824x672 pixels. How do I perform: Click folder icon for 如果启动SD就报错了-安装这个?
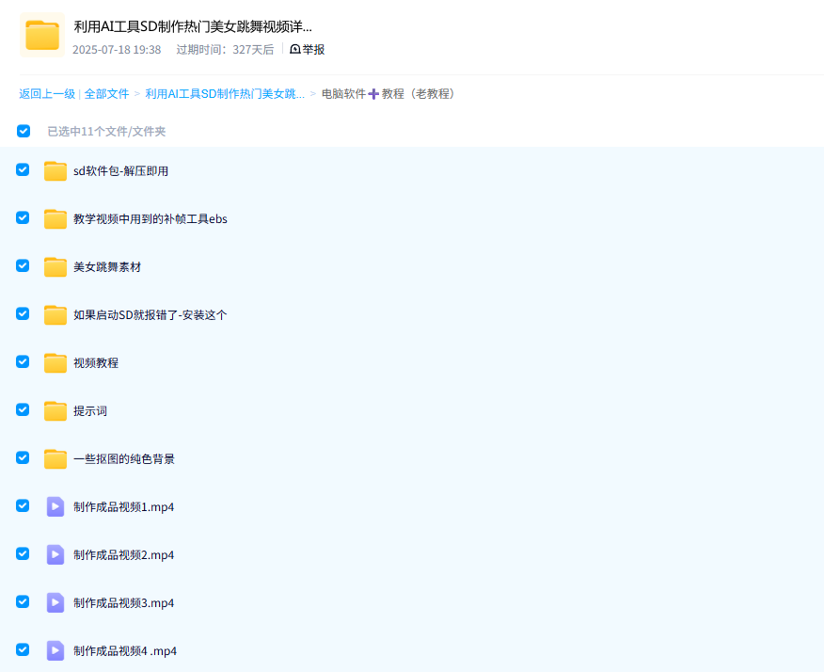click(x=55, y=315)
